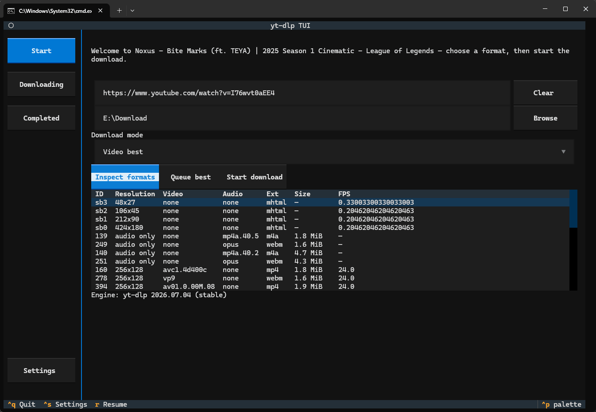Click the Video column header

[173, 194]
